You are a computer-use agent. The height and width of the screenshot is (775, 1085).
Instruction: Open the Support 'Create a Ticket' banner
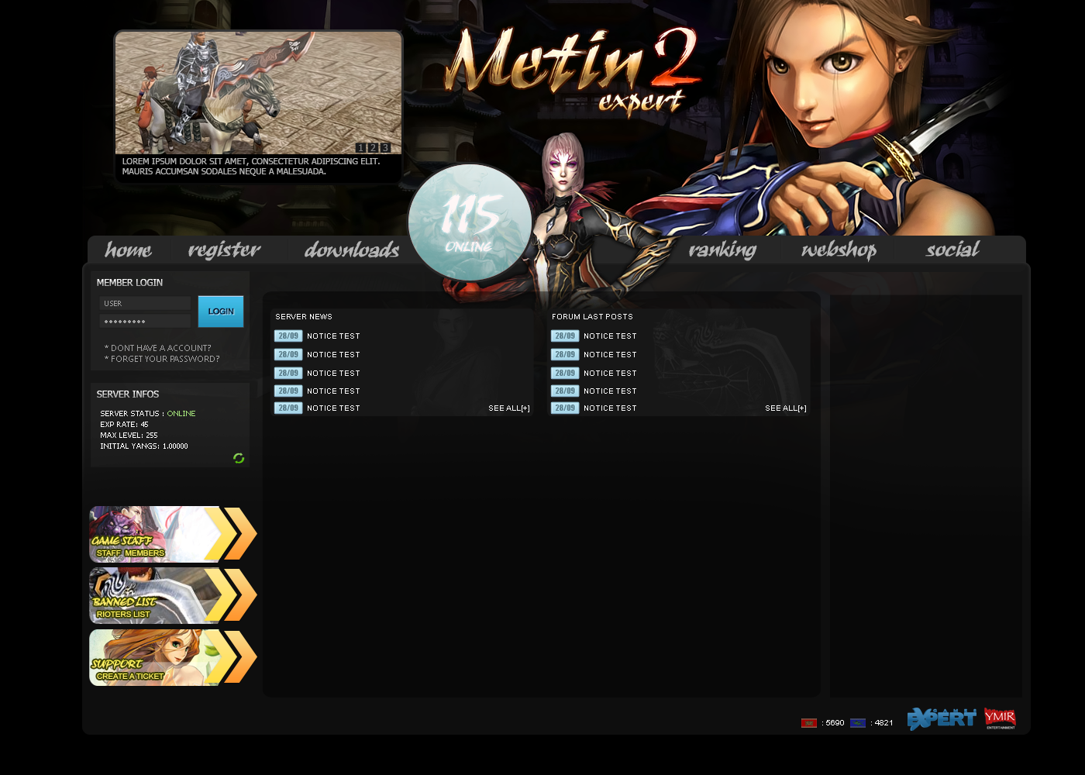click(173, 657)
